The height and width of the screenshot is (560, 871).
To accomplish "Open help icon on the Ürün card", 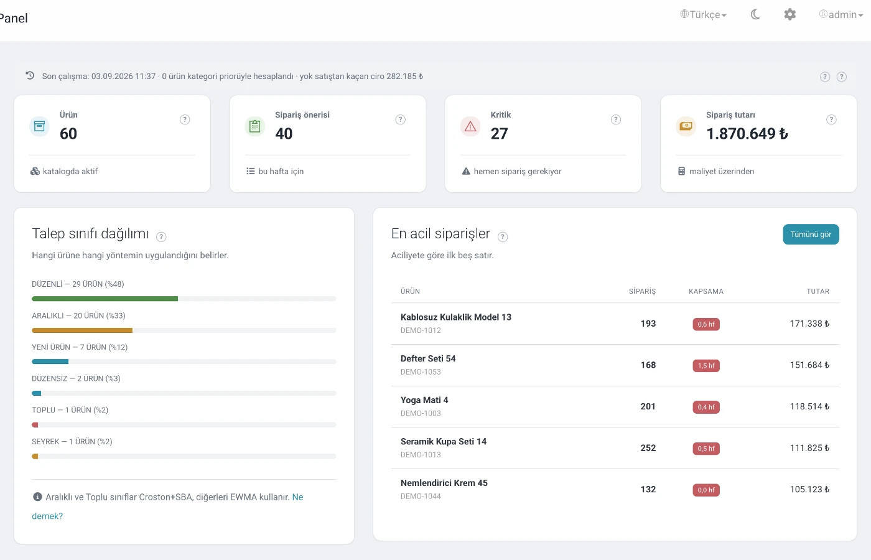I will pyautogui.click(x=185, y=119).
